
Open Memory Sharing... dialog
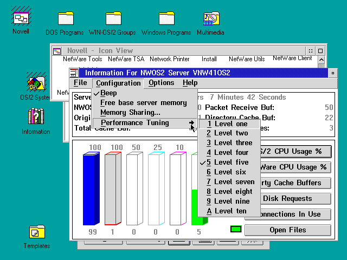pos(145,113)
